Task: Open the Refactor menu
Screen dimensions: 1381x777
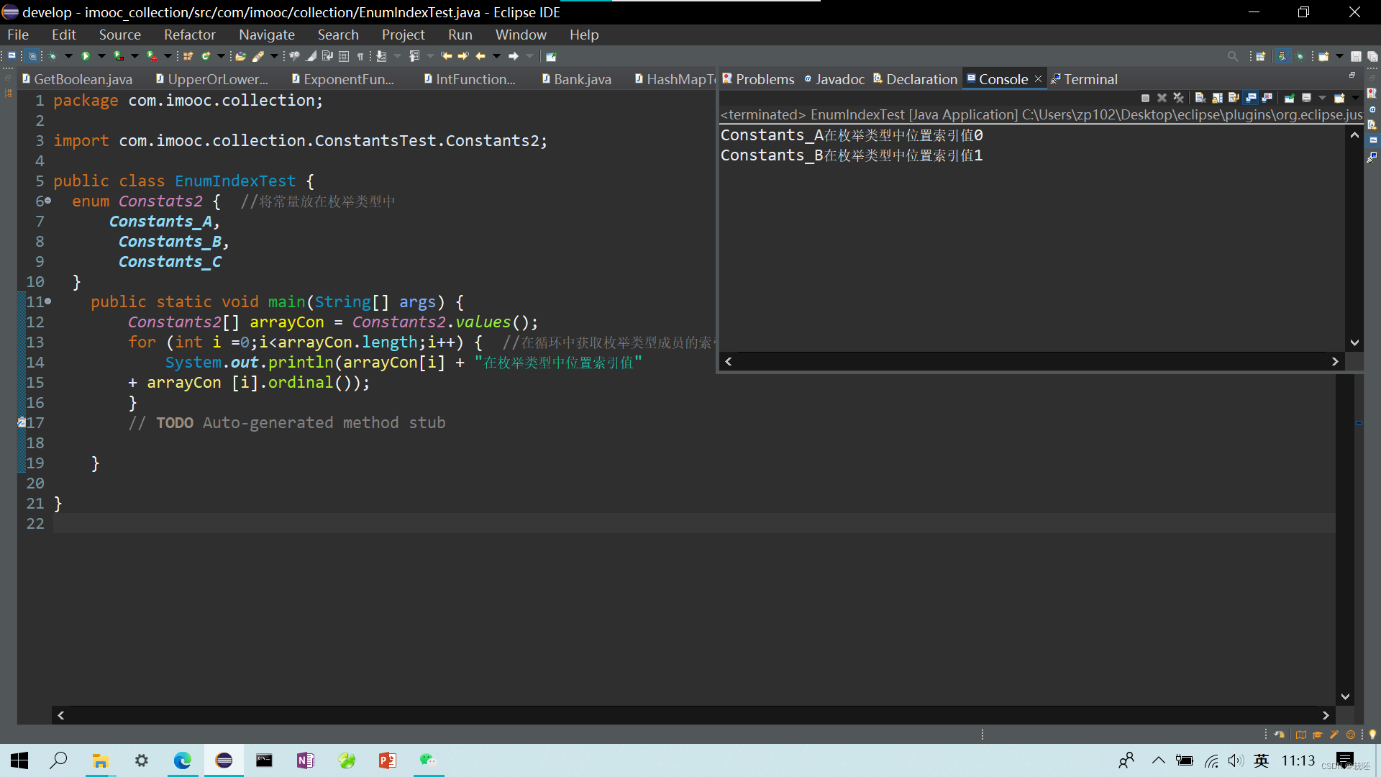Action: (189, 35)
